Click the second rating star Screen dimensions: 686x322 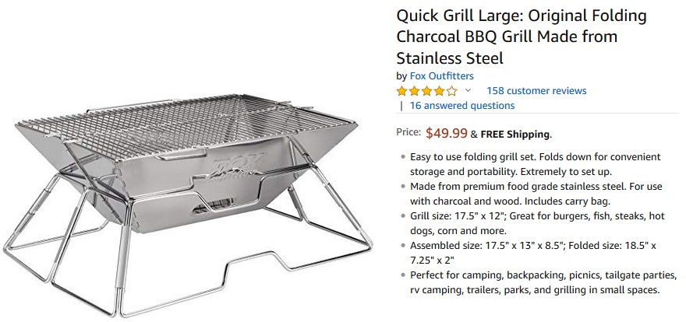(415, 91)
